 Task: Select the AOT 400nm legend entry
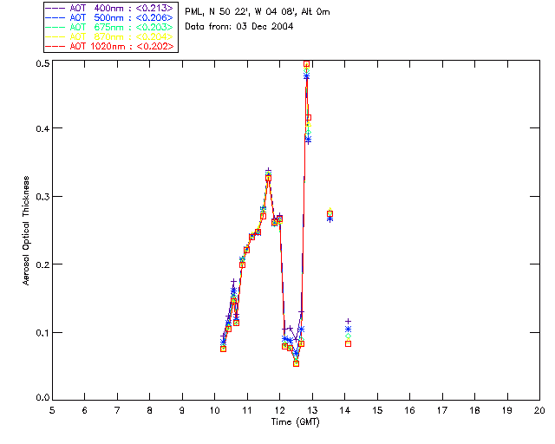point(110,8)
